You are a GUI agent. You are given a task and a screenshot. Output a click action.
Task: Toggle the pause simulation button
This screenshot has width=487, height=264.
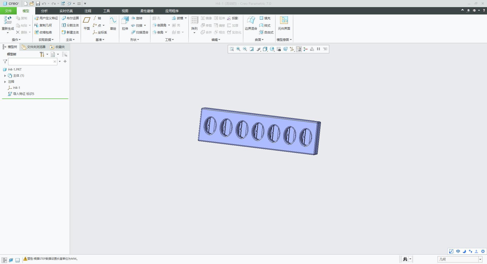click(319, 49)
